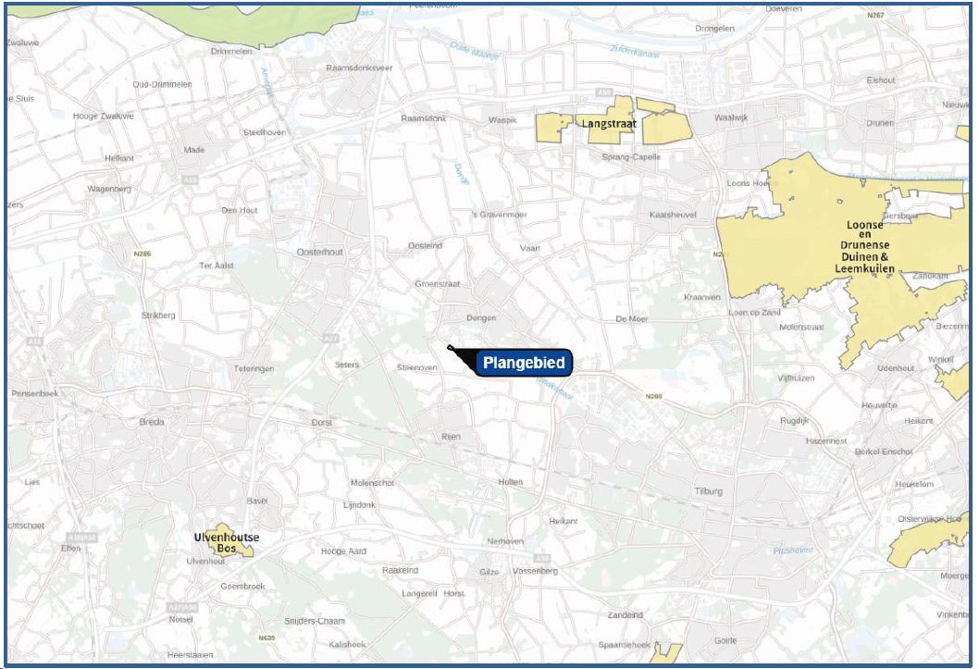Click the Steenoven label
This screenshot has height=669, width=979.
coord(417,367)
